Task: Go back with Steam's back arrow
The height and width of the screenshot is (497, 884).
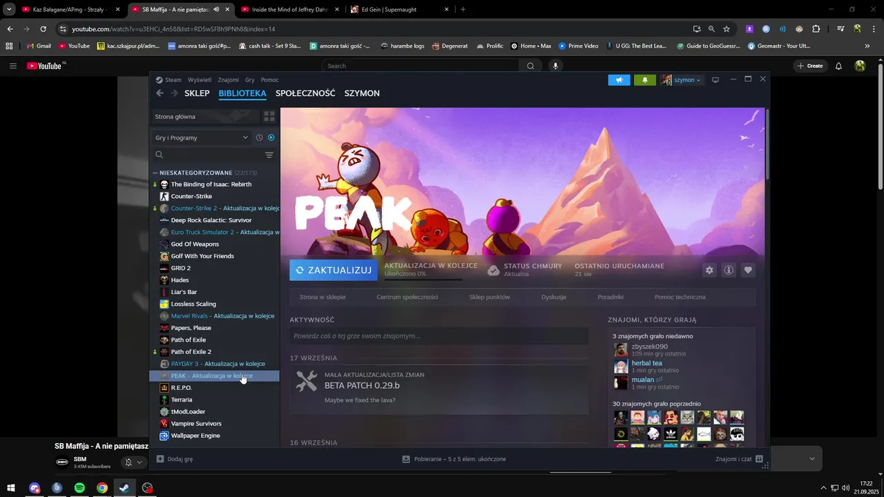Action: pos(160,93)
